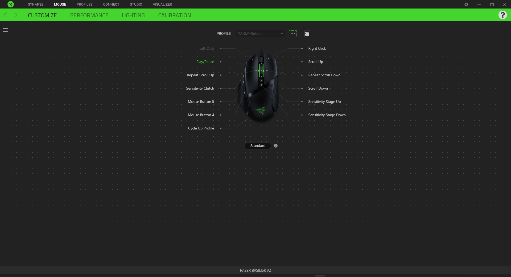
Task: Open the CALIBRATION subtab
Action: (175, 15)
